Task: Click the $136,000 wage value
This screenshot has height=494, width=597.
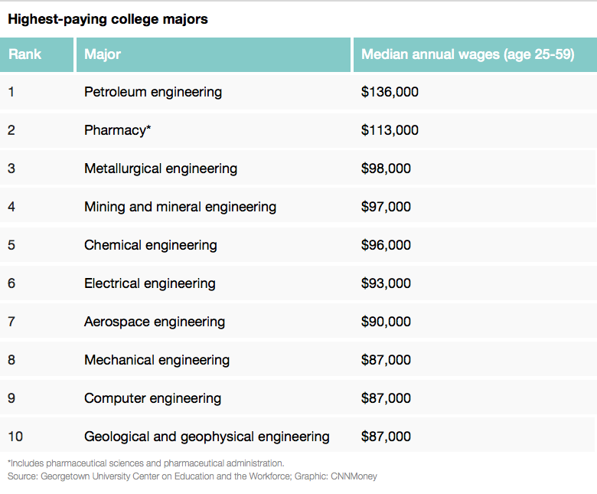Action: coord(390,92)
